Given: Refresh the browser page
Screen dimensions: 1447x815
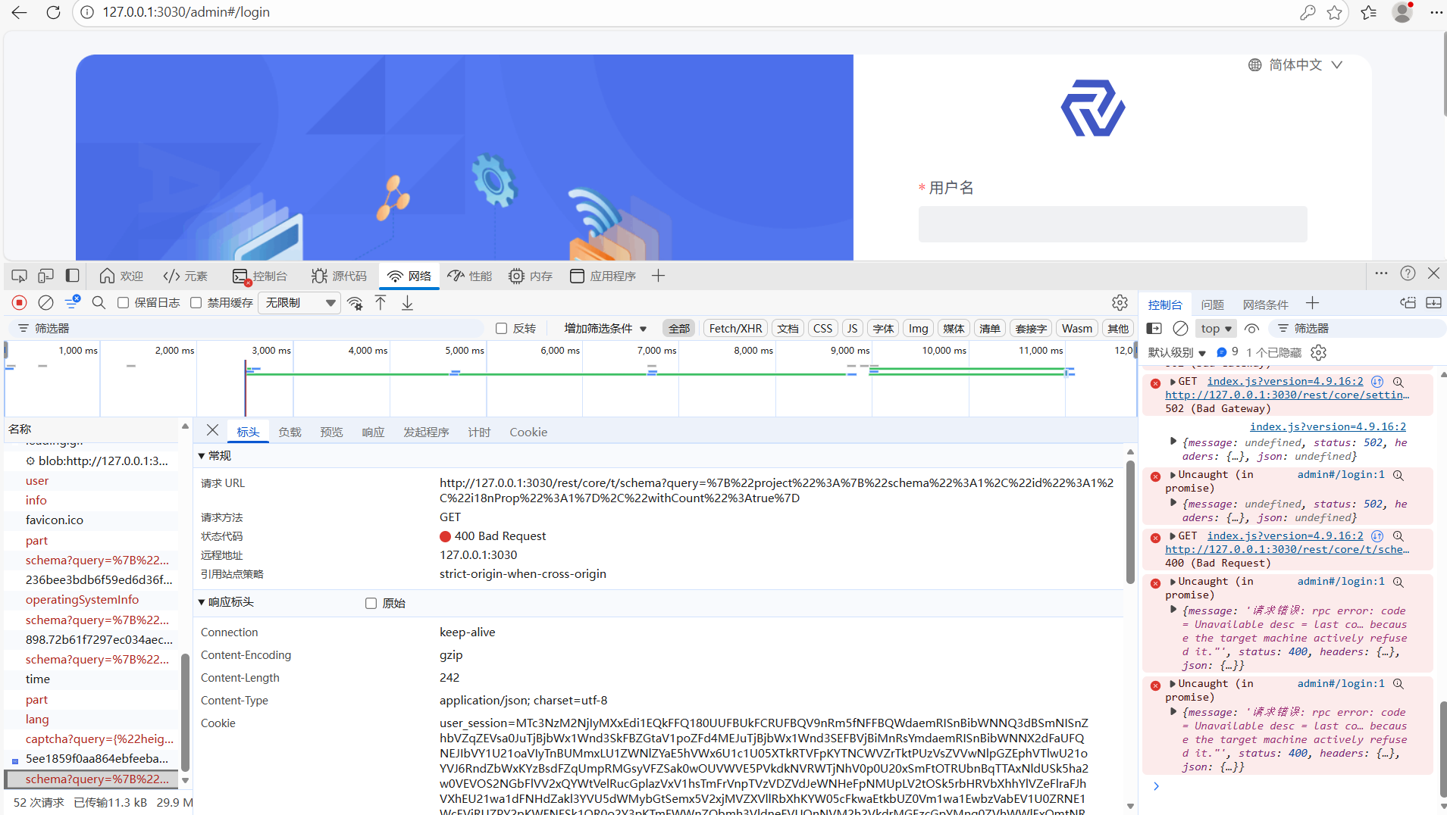Looking at the screenshot, I should click(x=53, y=12).
